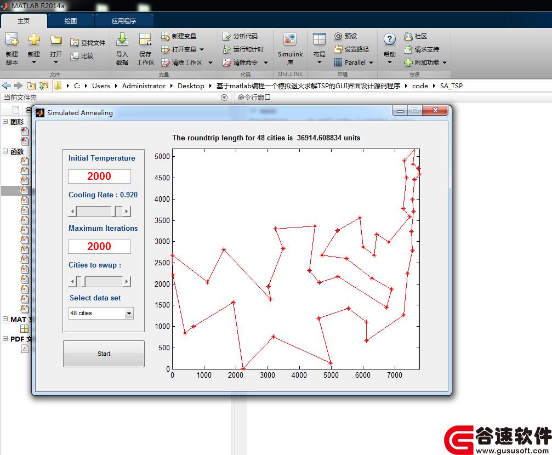552x455 pixels.
Task: Expand the Parallel dropdown
Action: (x=371, y=62)
